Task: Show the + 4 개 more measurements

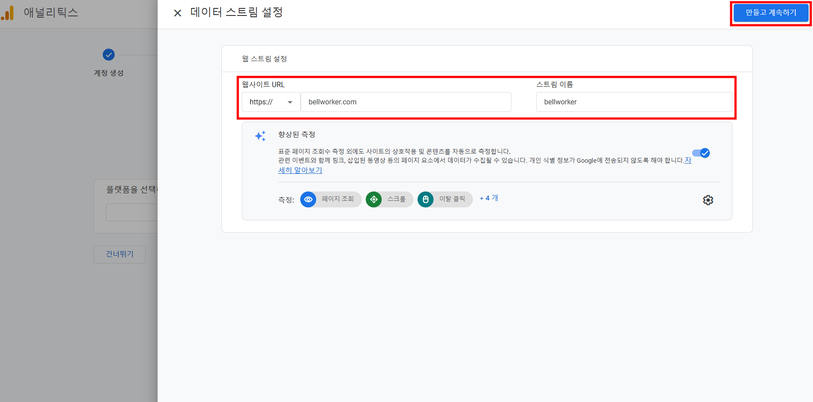Action: pyautogui.click(x=489, y=198)
